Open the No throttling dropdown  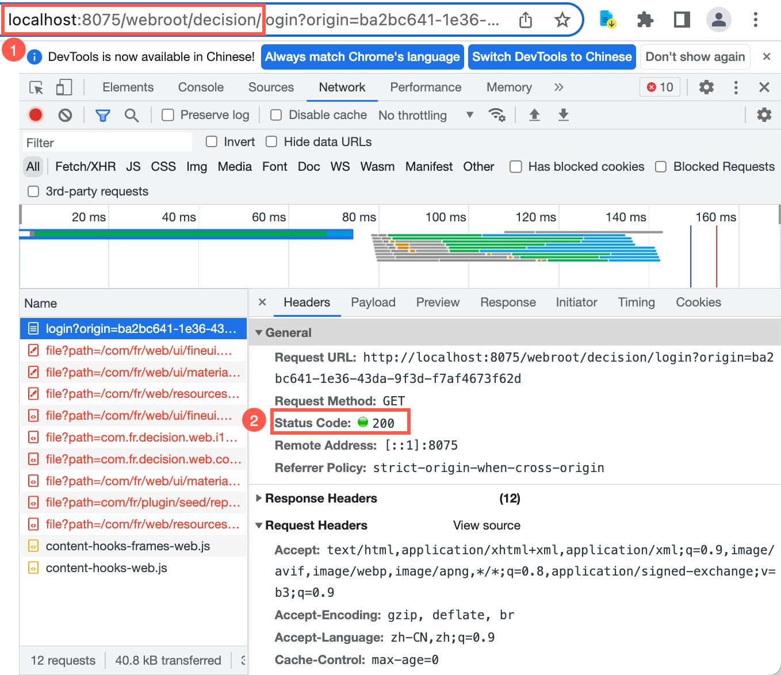coord(426,115)
